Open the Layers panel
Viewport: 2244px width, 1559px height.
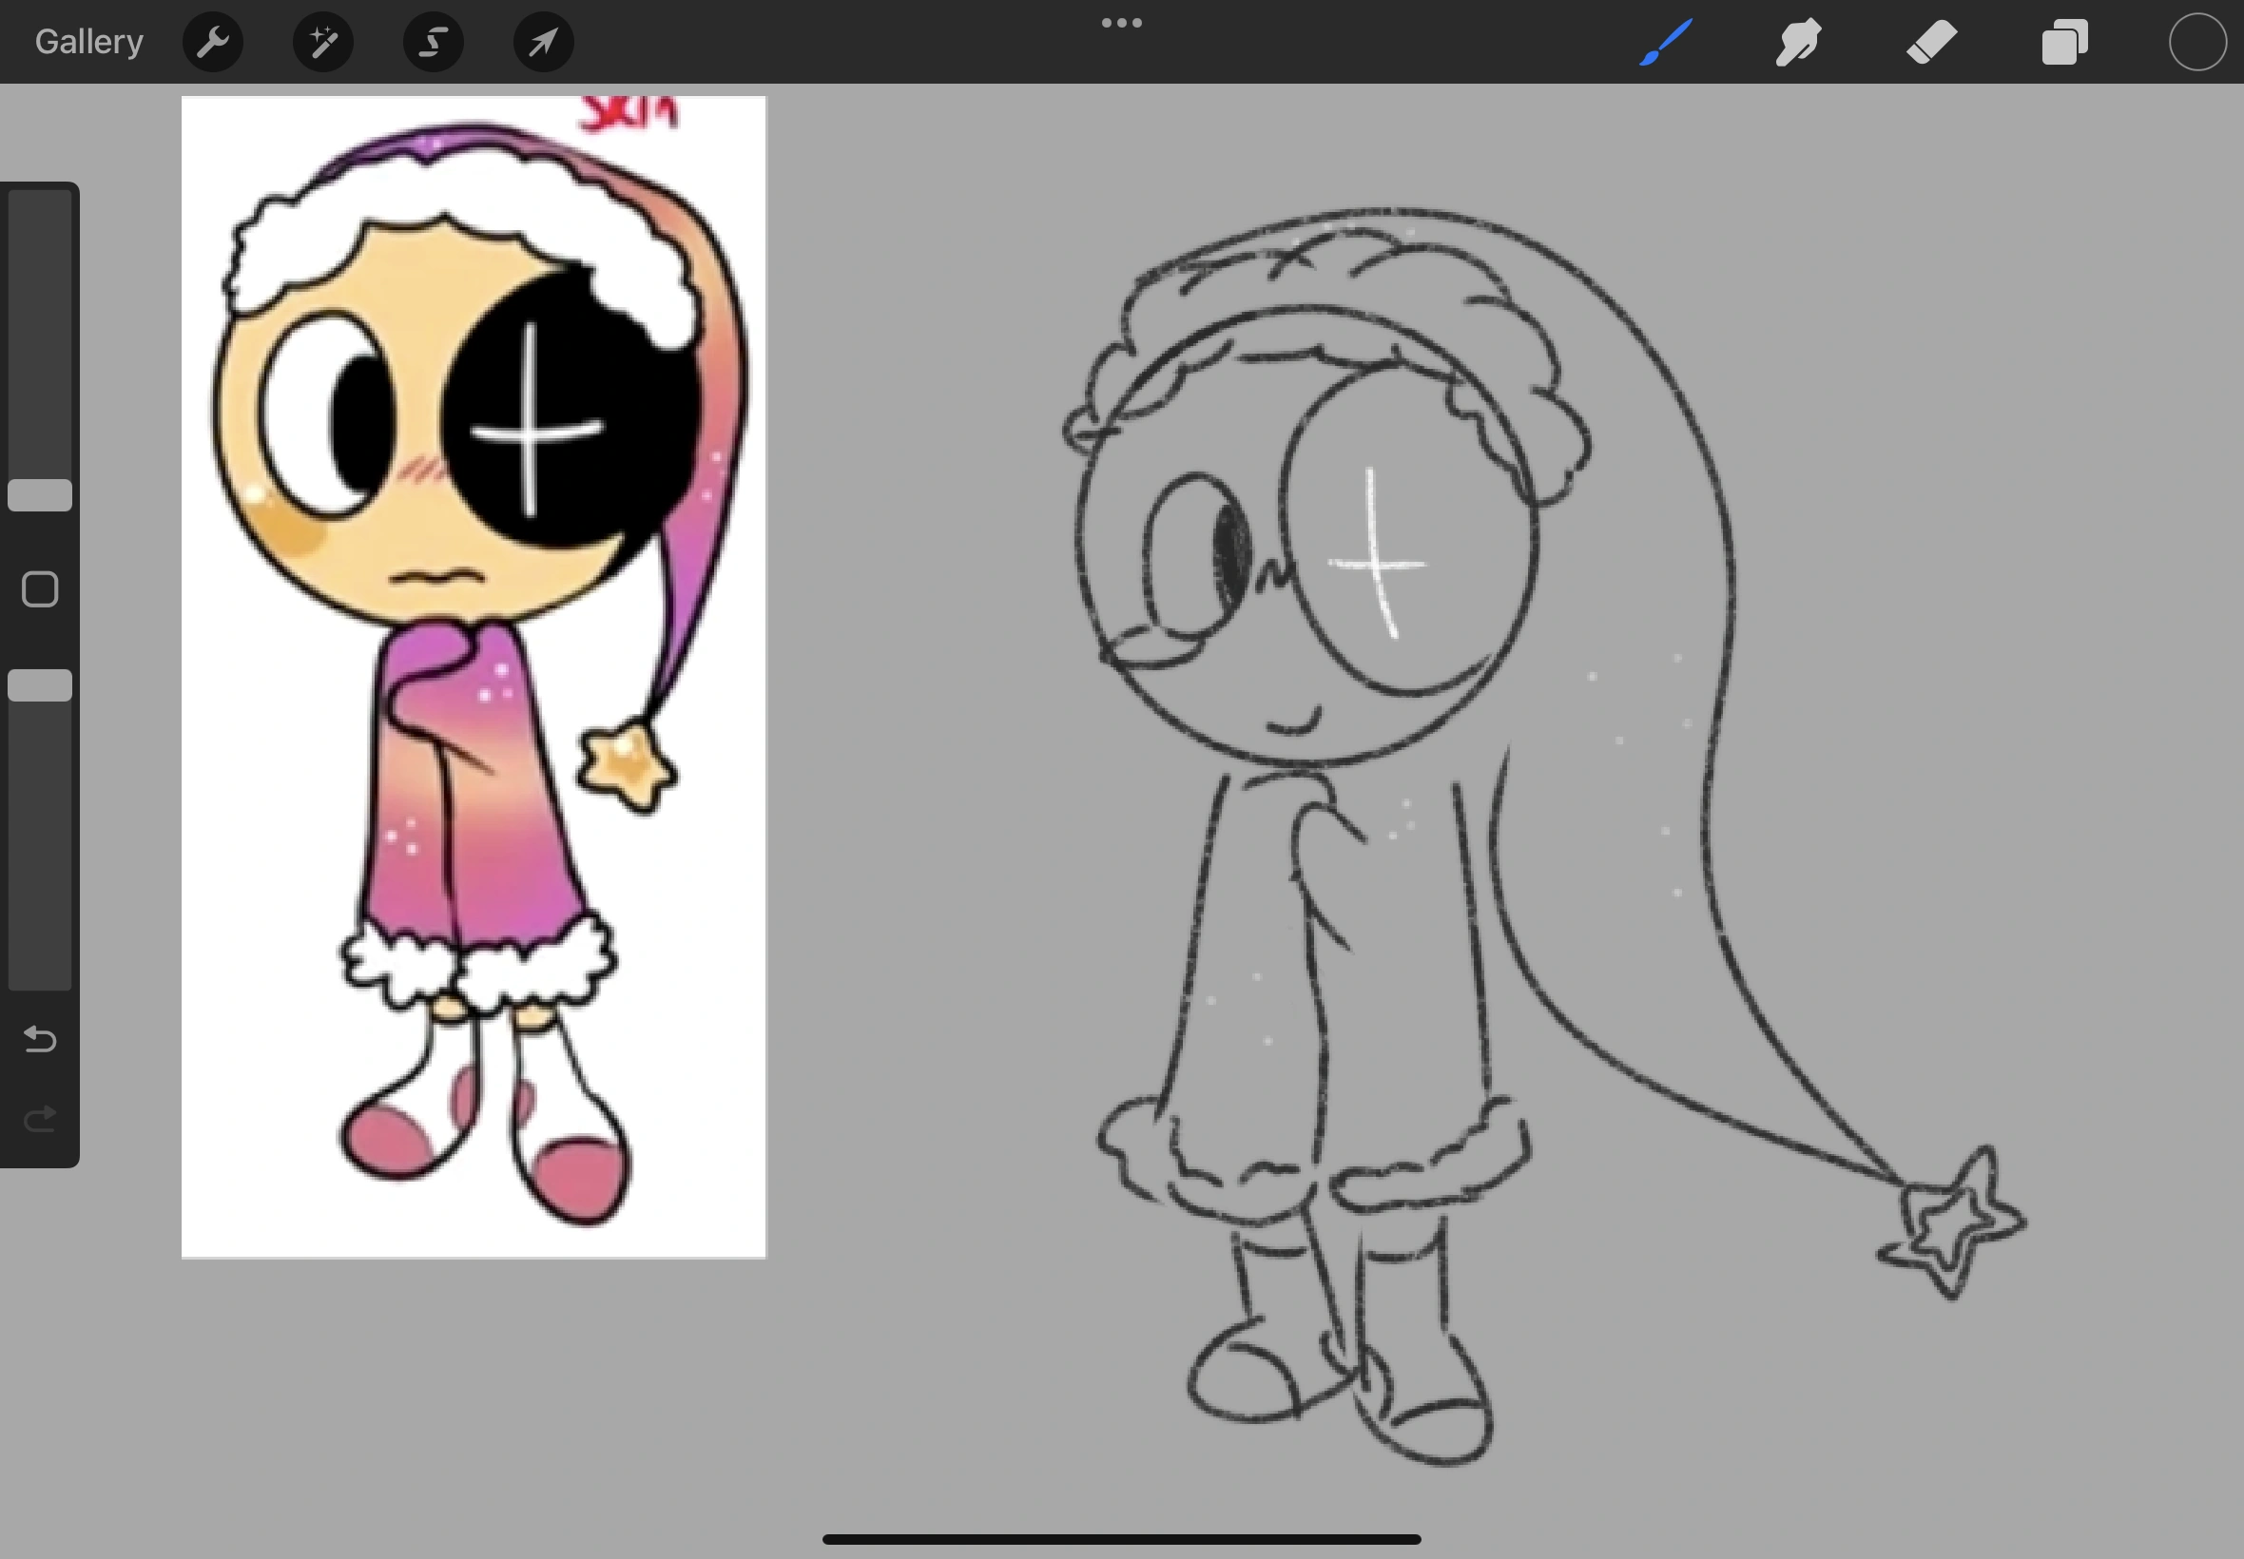click(x=2063, y=41)
